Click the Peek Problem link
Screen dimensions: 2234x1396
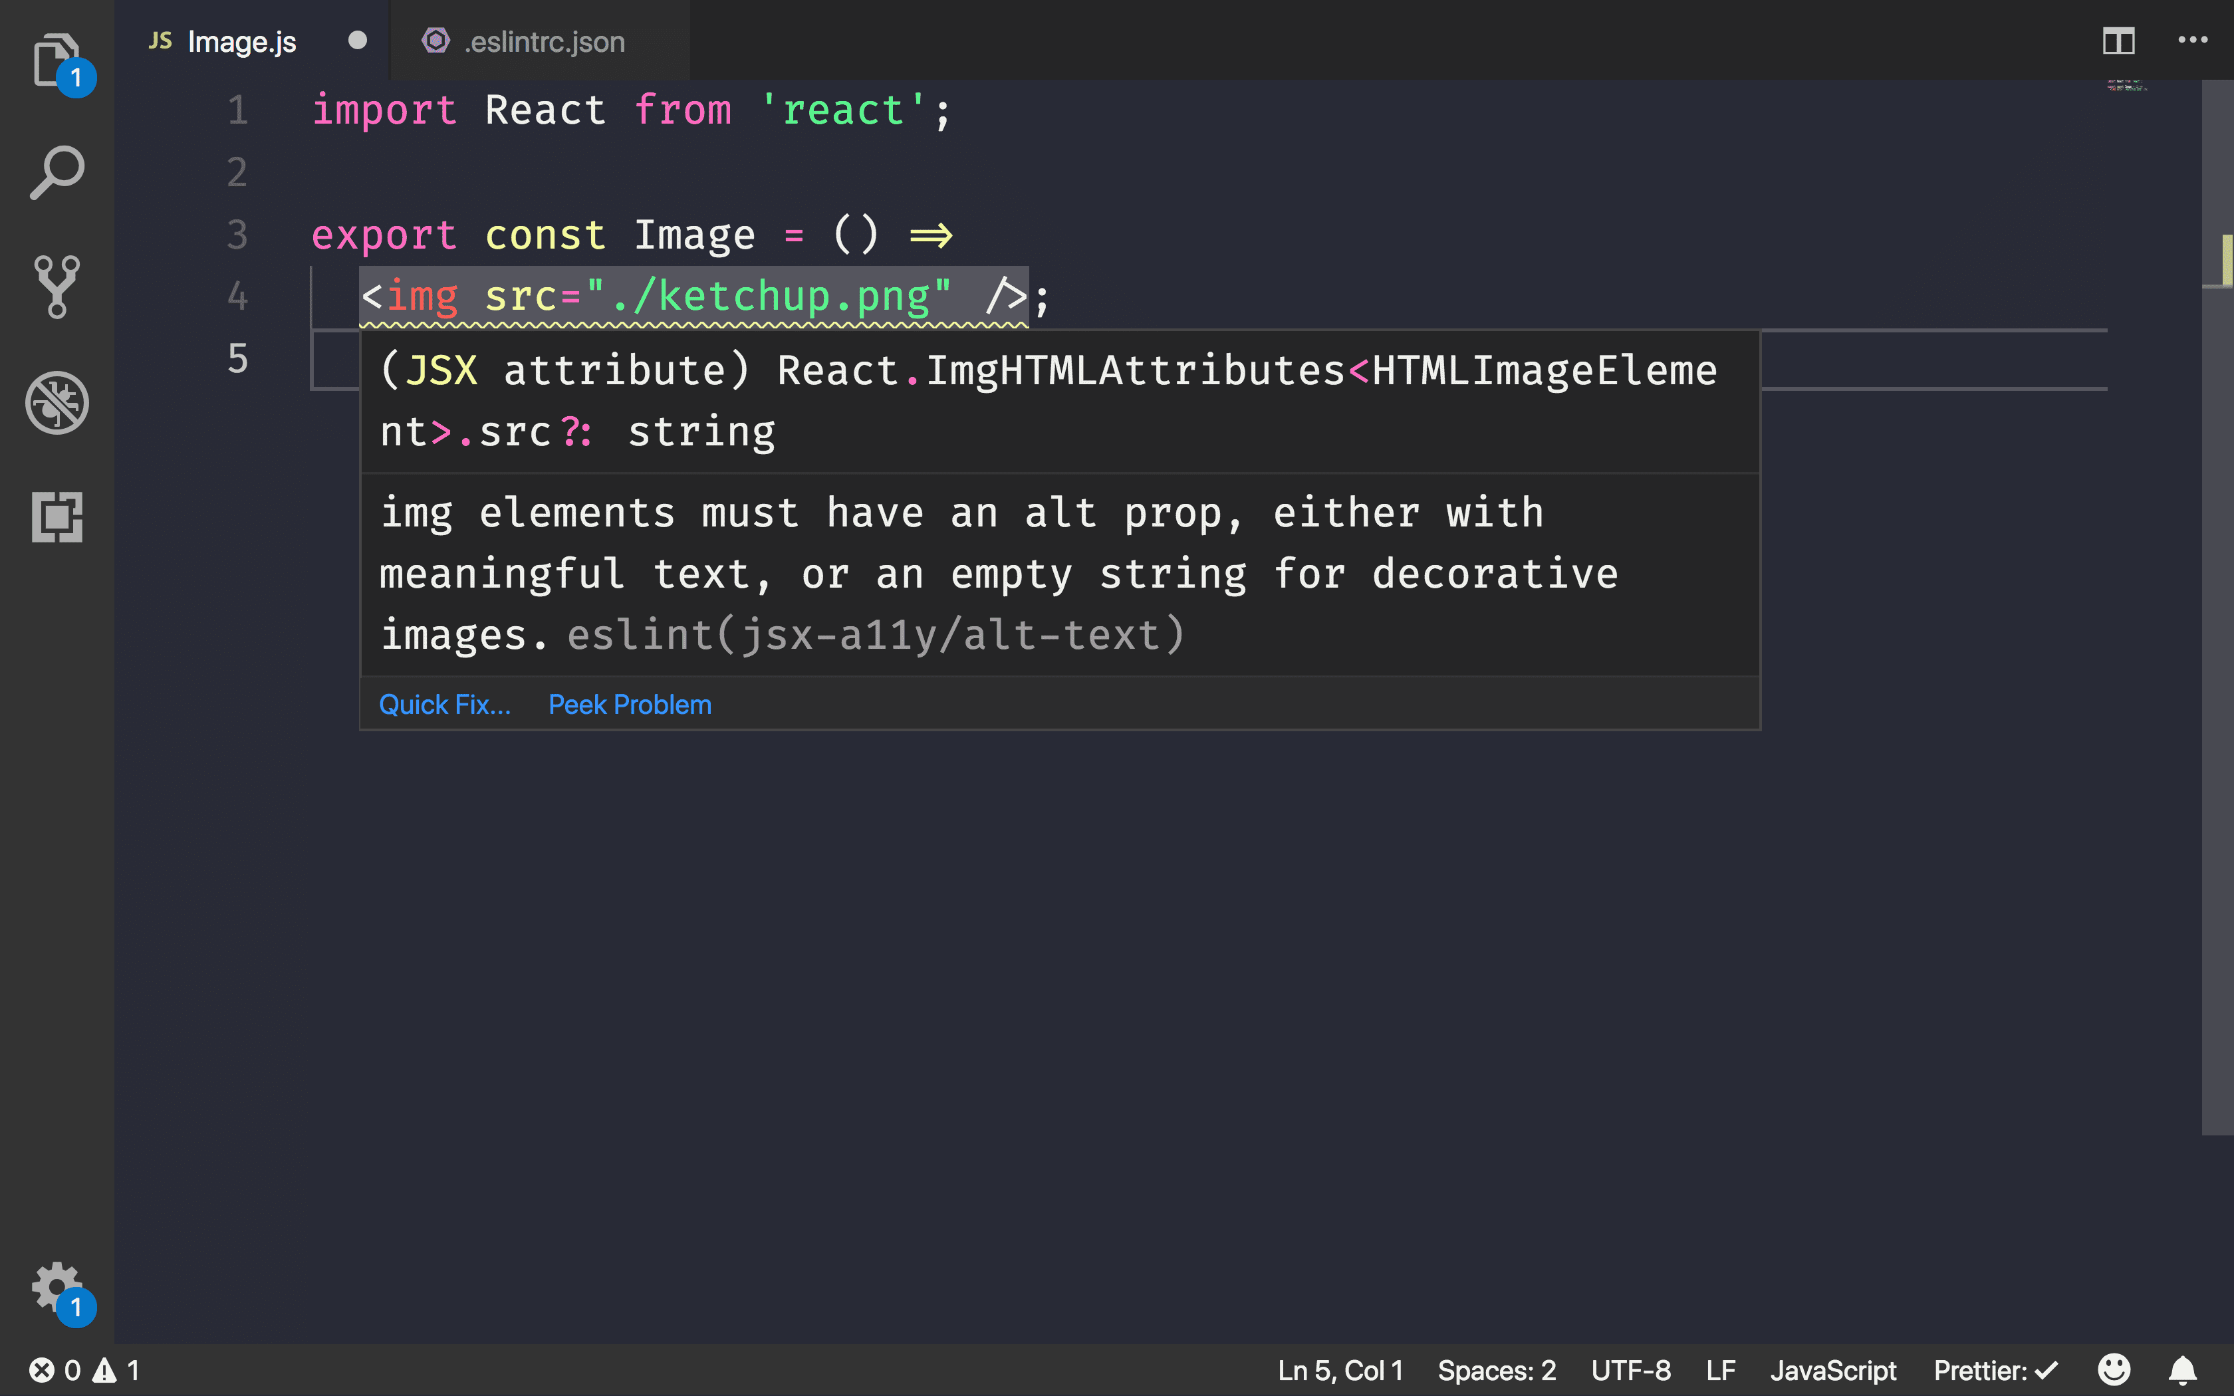(x=629, y=703)
